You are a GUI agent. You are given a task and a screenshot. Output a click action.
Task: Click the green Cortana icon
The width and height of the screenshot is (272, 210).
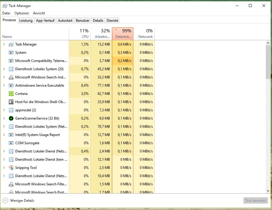pyautogui.click(x=11, y=94)
